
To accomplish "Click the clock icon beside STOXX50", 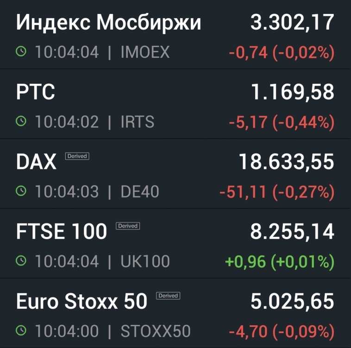I will click(21, 330).
